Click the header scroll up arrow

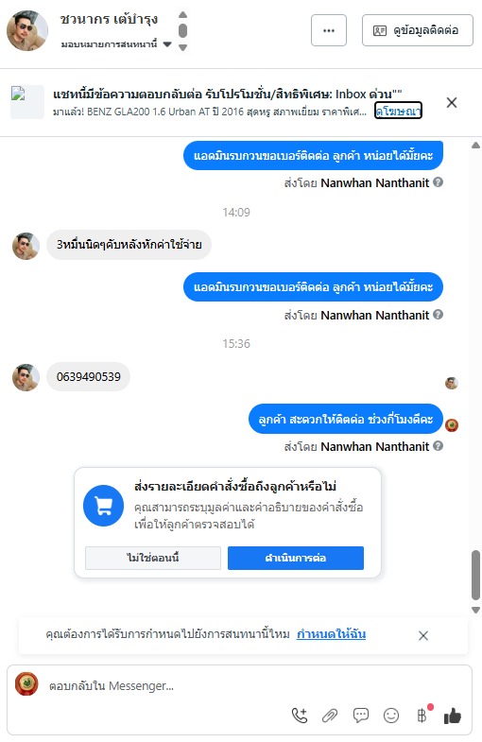[x=183, y=15]
